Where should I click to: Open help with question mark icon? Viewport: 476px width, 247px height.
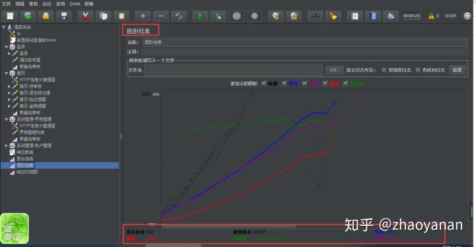click(373, 16)
